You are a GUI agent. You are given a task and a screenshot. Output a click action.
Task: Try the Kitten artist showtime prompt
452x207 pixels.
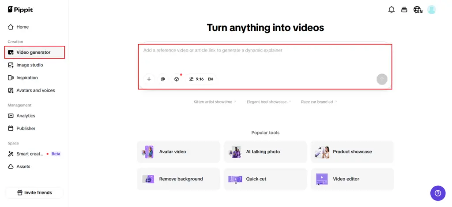pos(215,102)
